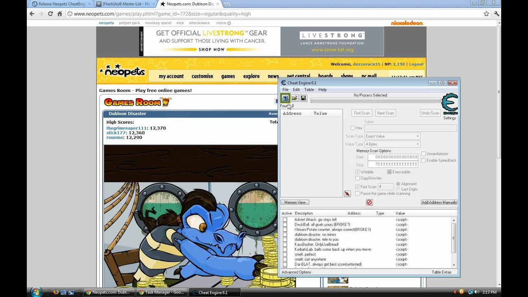Image resolution: width=528 pixels, height=297 pixels.
Task: Open Value Type dropdown
Action: [x=392, y=144]
